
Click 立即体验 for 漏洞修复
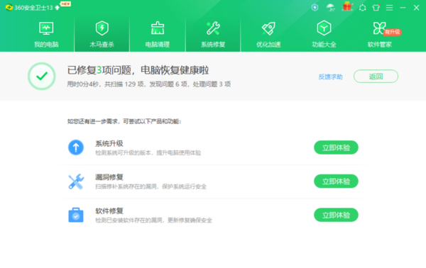336,182
